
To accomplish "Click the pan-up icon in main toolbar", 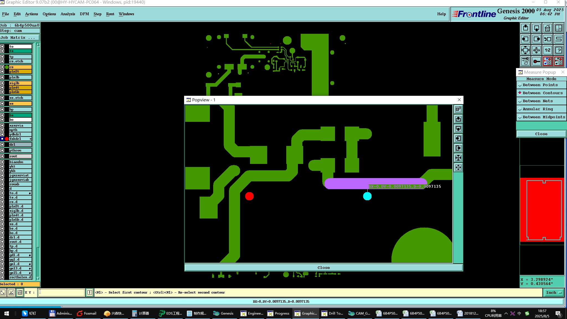I will (525, 28).
